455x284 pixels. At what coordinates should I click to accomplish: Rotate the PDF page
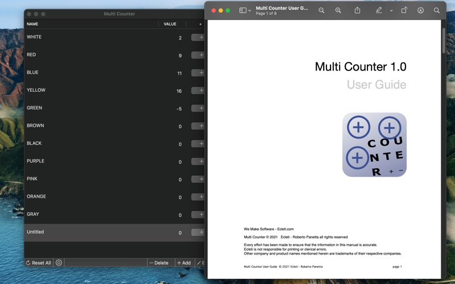[x=404, y=10]
